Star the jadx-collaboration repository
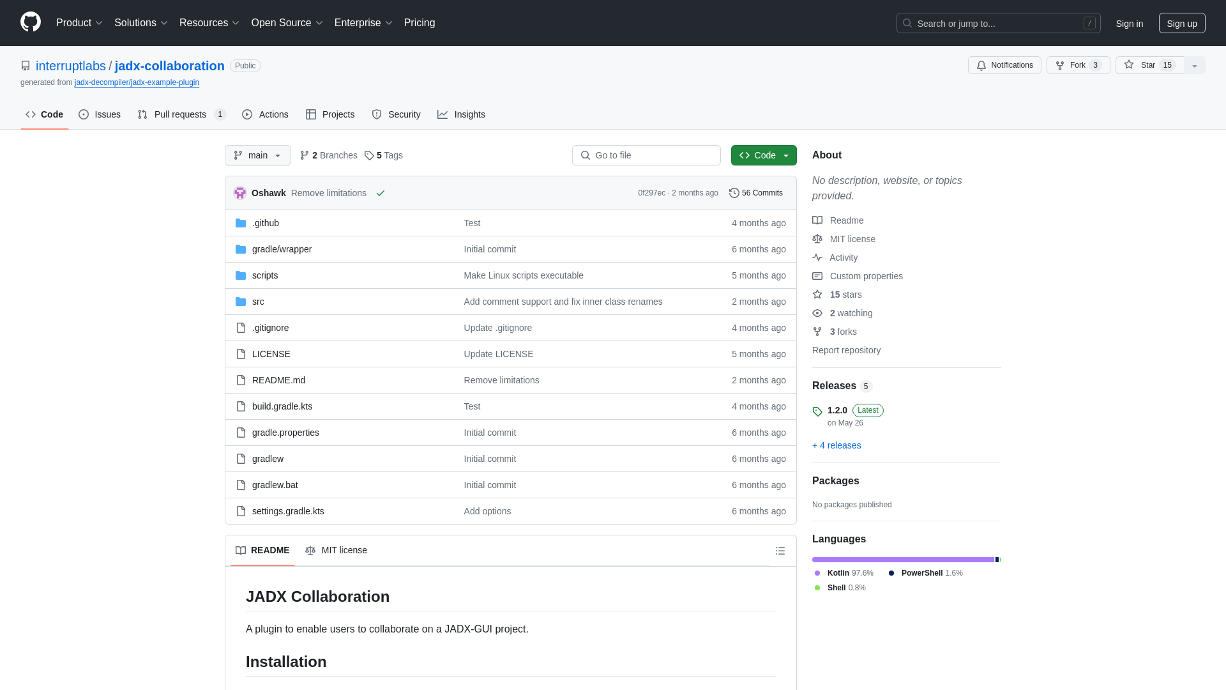Image resolution: width=1226 pixels, height=690 pixels. pos(1149,65)
